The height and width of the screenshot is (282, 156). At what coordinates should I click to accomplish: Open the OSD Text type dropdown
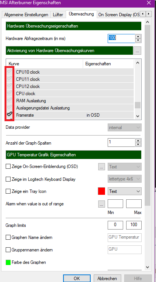tap(125, 167)
